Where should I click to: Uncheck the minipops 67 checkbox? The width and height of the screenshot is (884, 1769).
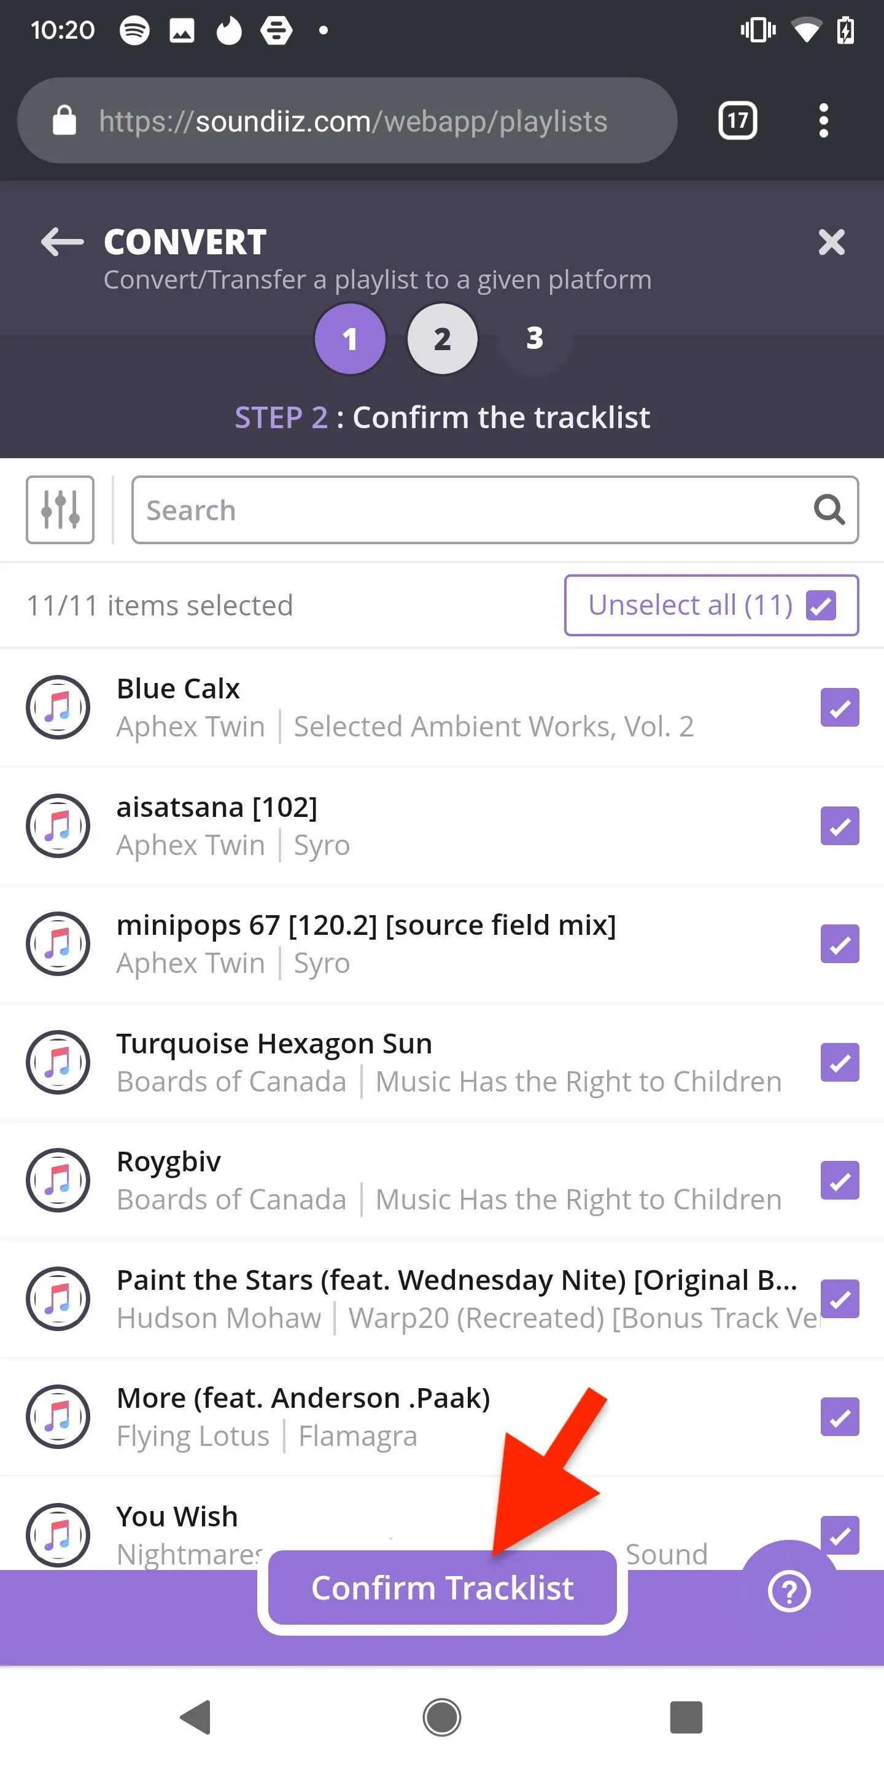pyautogui.click(x=840, y=943)
